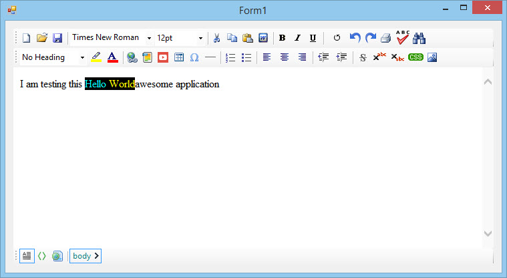This screenshot has height=278, width=507.
Task: Save document using floppy disk icon
Action: click(57, 38)
